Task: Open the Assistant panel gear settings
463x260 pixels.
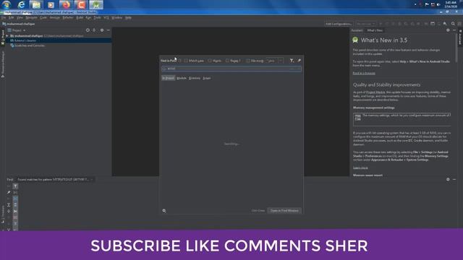Action: point(448,30)
